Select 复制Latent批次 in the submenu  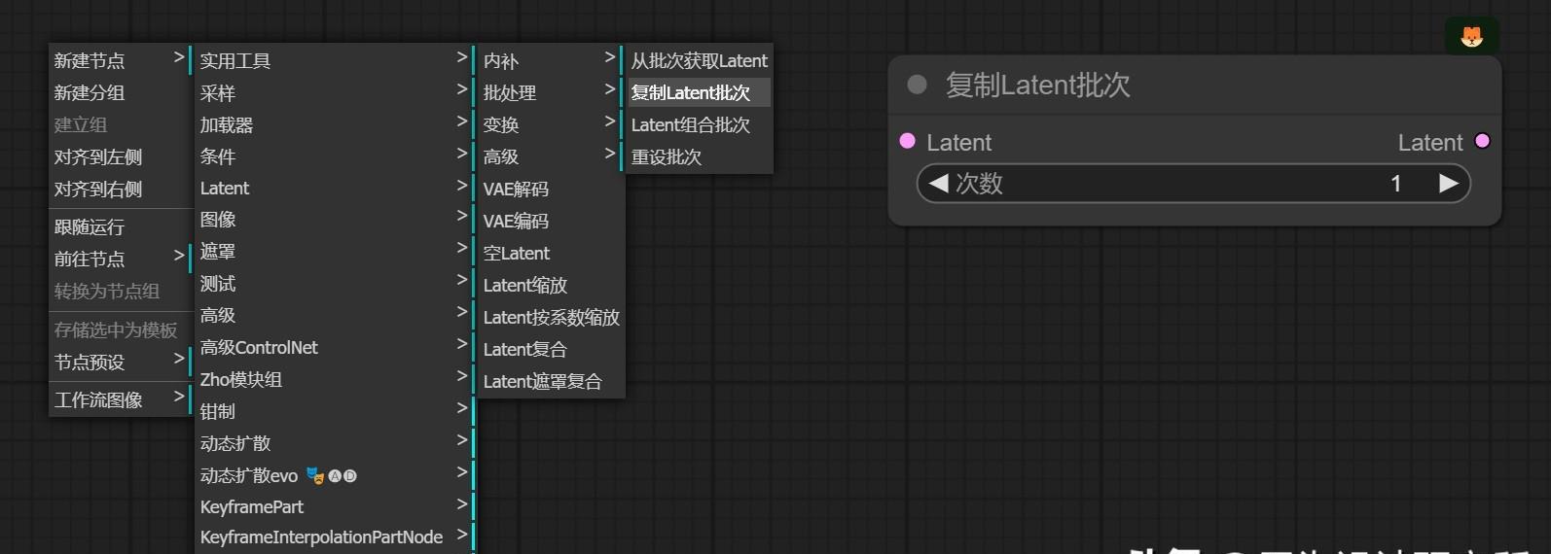(x=691, y=92)
